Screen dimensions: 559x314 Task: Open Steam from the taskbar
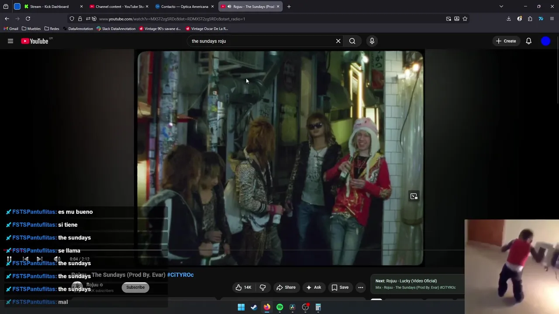coord(254,307)
